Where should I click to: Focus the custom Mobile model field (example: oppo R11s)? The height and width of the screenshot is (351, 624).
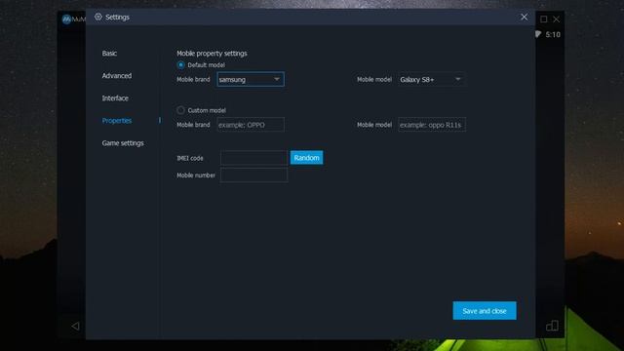(432, 125)
